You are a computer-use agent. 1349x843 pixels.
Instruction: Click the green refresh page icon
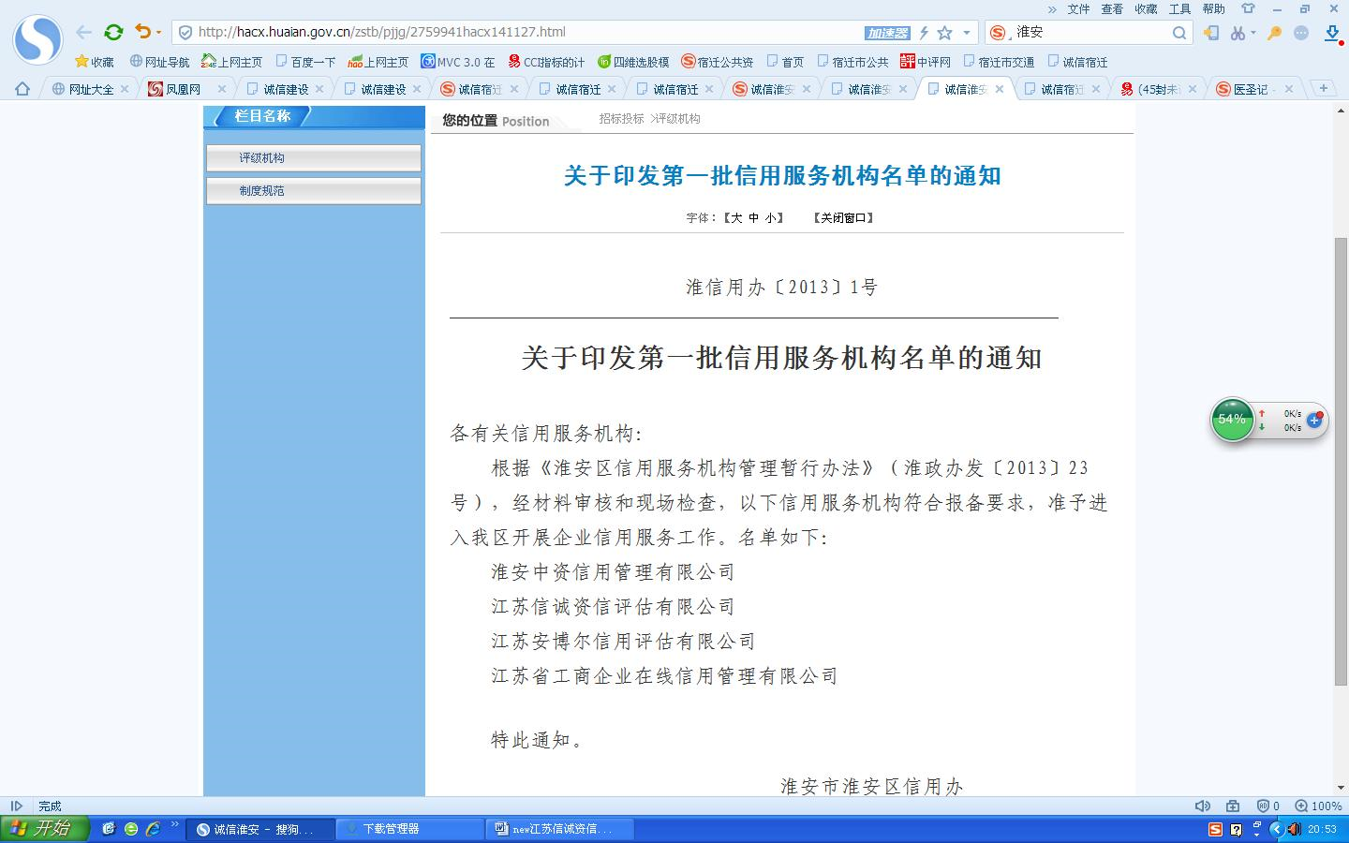coord(113,32)
